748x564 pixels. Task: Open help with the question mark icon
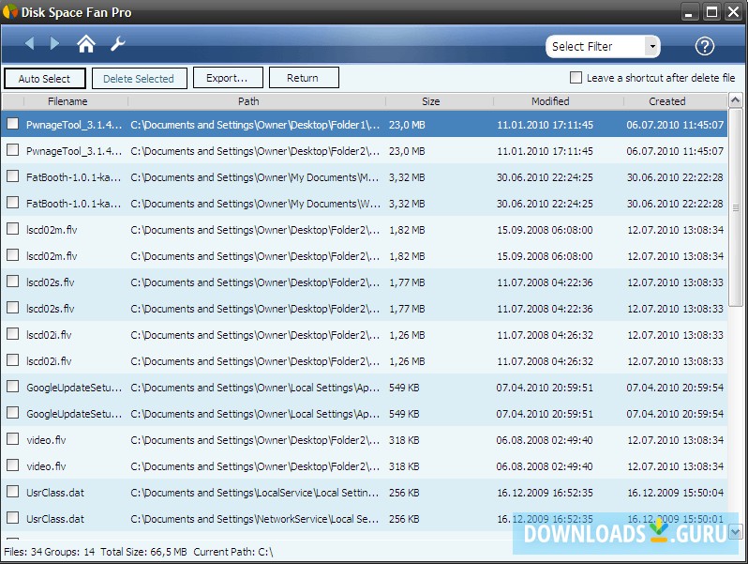click(704, 46)
